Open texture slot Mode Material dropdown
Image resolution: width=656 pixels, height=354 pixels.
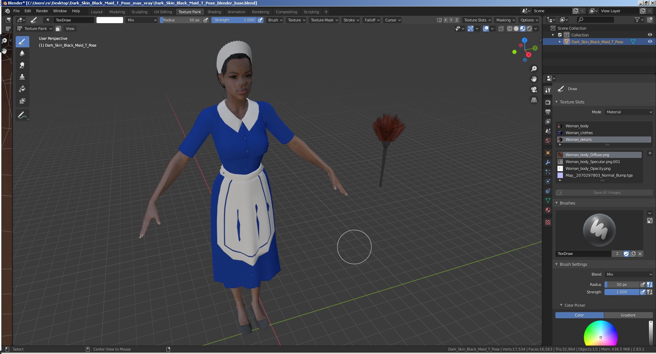pyautogui.click(x=629, y=112)
